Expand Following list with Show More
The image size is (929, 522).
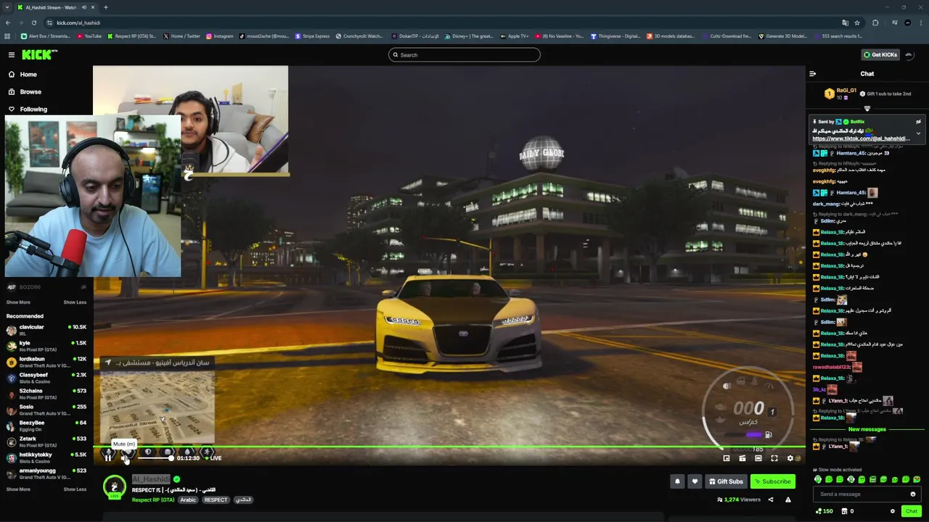18,302
